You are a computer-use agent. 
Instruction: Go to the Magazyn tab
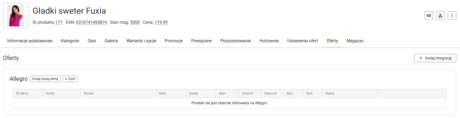pyautogui.click(x=355, y=41)
